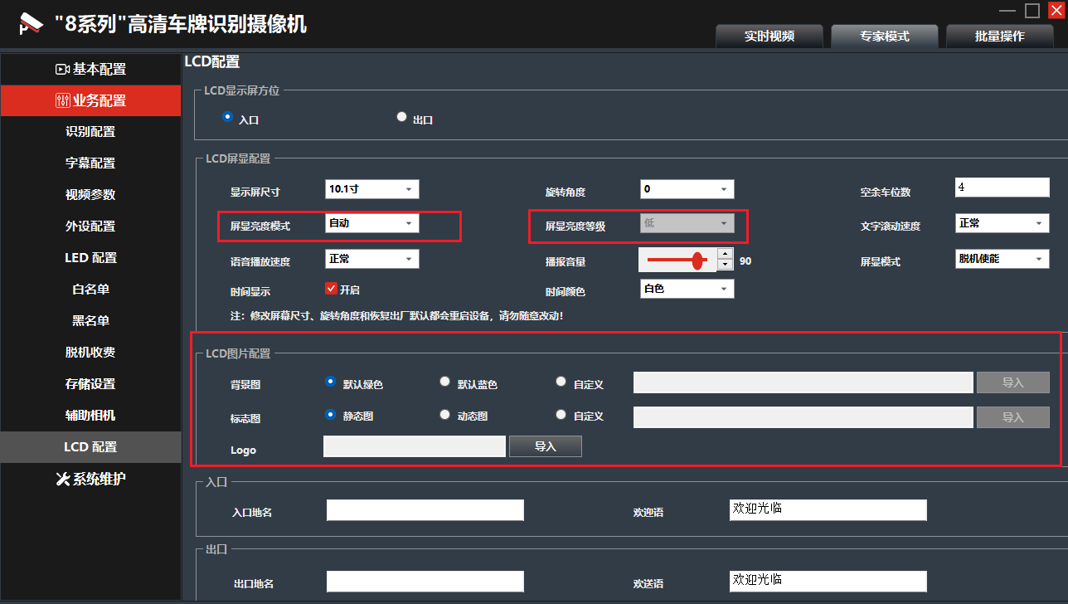Click the 欢送语 input field
This screenshot has height=604, width=1068.
[828, 581]
